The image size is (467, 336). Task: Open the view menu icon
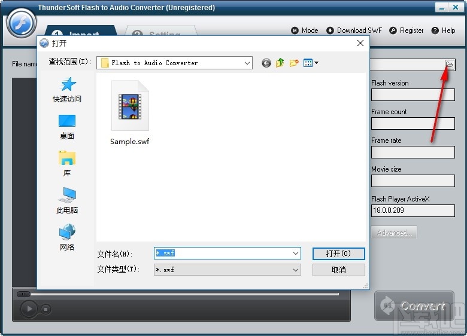tap(308, 63)
